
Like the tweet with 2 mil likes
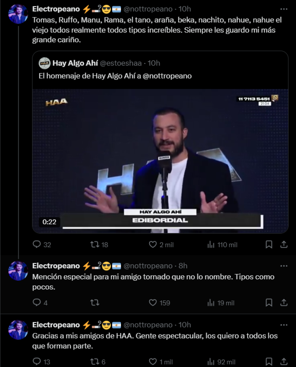(153, 245)
